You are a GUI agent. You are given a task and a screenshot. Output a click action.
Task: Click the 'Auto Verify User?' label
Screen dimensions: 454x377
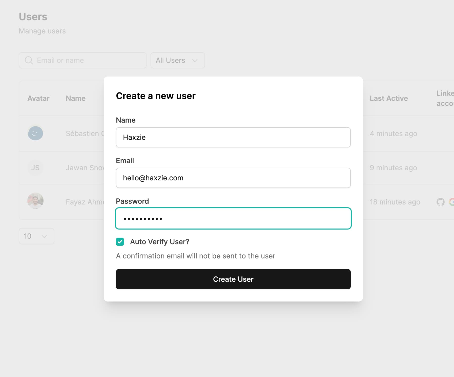point(159,242)
